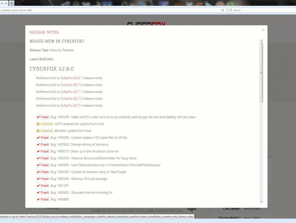Image resolution: width=296 pixels, height=223 pixels.
Task: Click check icon beside followup fix build bustage
Action: 38,179
